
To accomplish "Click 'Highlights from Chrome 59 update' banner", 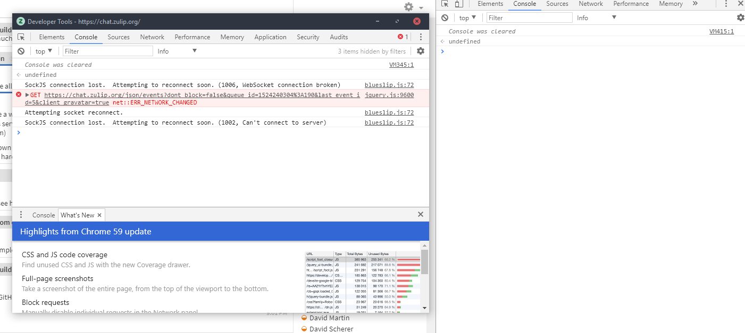I will [x=221, y=231].
